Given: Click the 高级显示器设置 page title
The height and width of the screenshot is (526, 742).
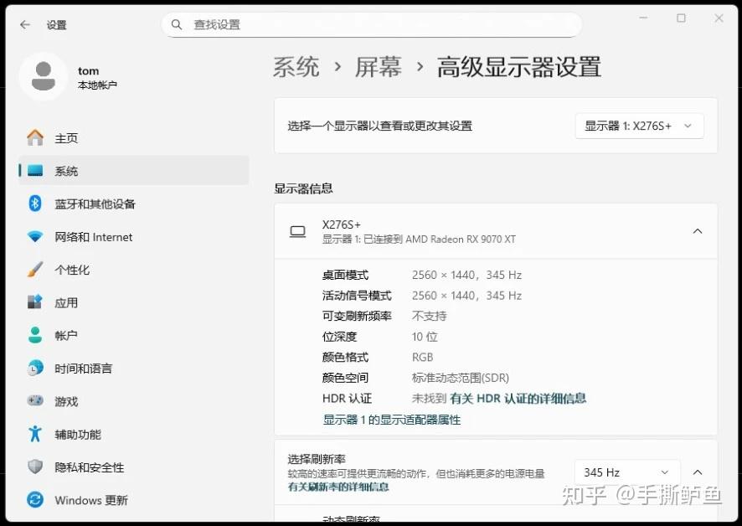Looking at the screenshot, I should [x=519, y=67].
